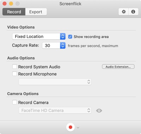Click the frames per second, maximum text
The image size is (141, 134).
[93, 46]
